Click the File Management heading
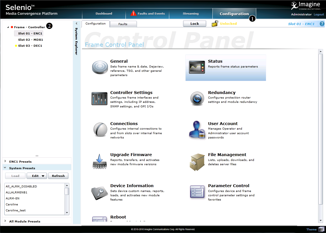Image resolution: width=326 pixels, height=233 pixels. pos(227,155)
